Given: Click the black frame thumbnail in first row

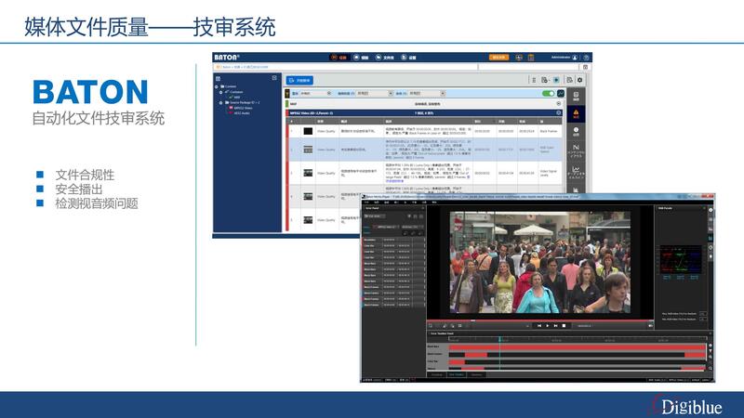Looking at the screenshot, I should (308, 132).
